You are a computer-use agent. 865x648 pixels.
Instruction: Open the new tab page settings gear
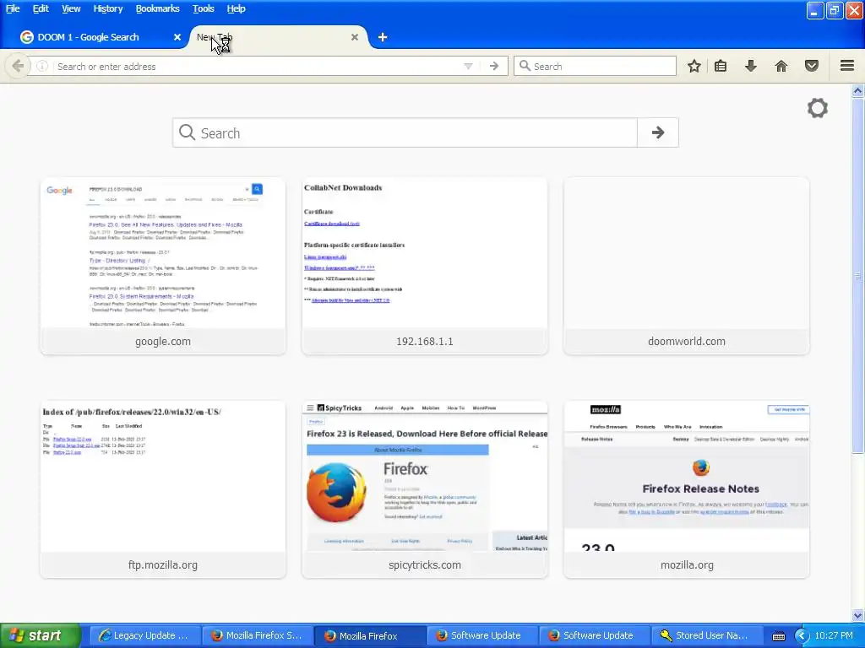tap(817, 108)
